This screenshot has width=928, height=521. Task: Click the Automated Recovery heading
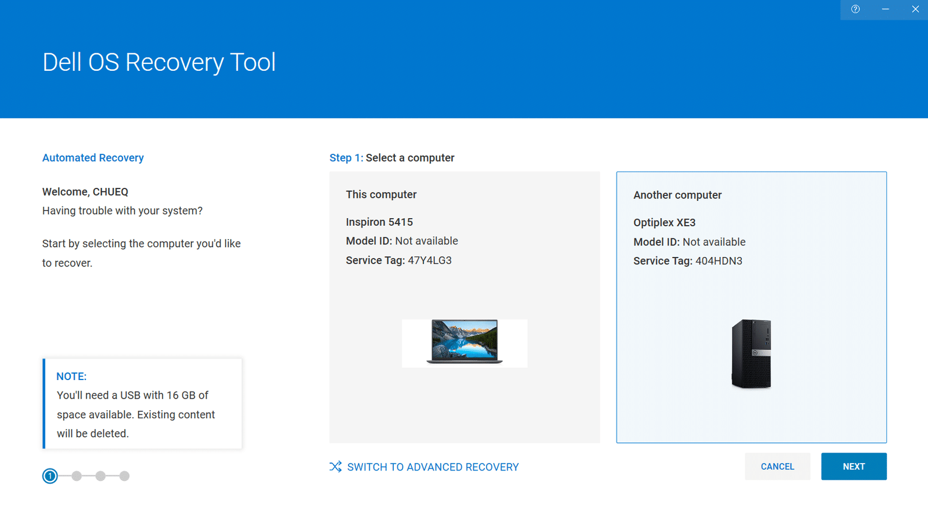pyautogui.click(x=93, y=158)
